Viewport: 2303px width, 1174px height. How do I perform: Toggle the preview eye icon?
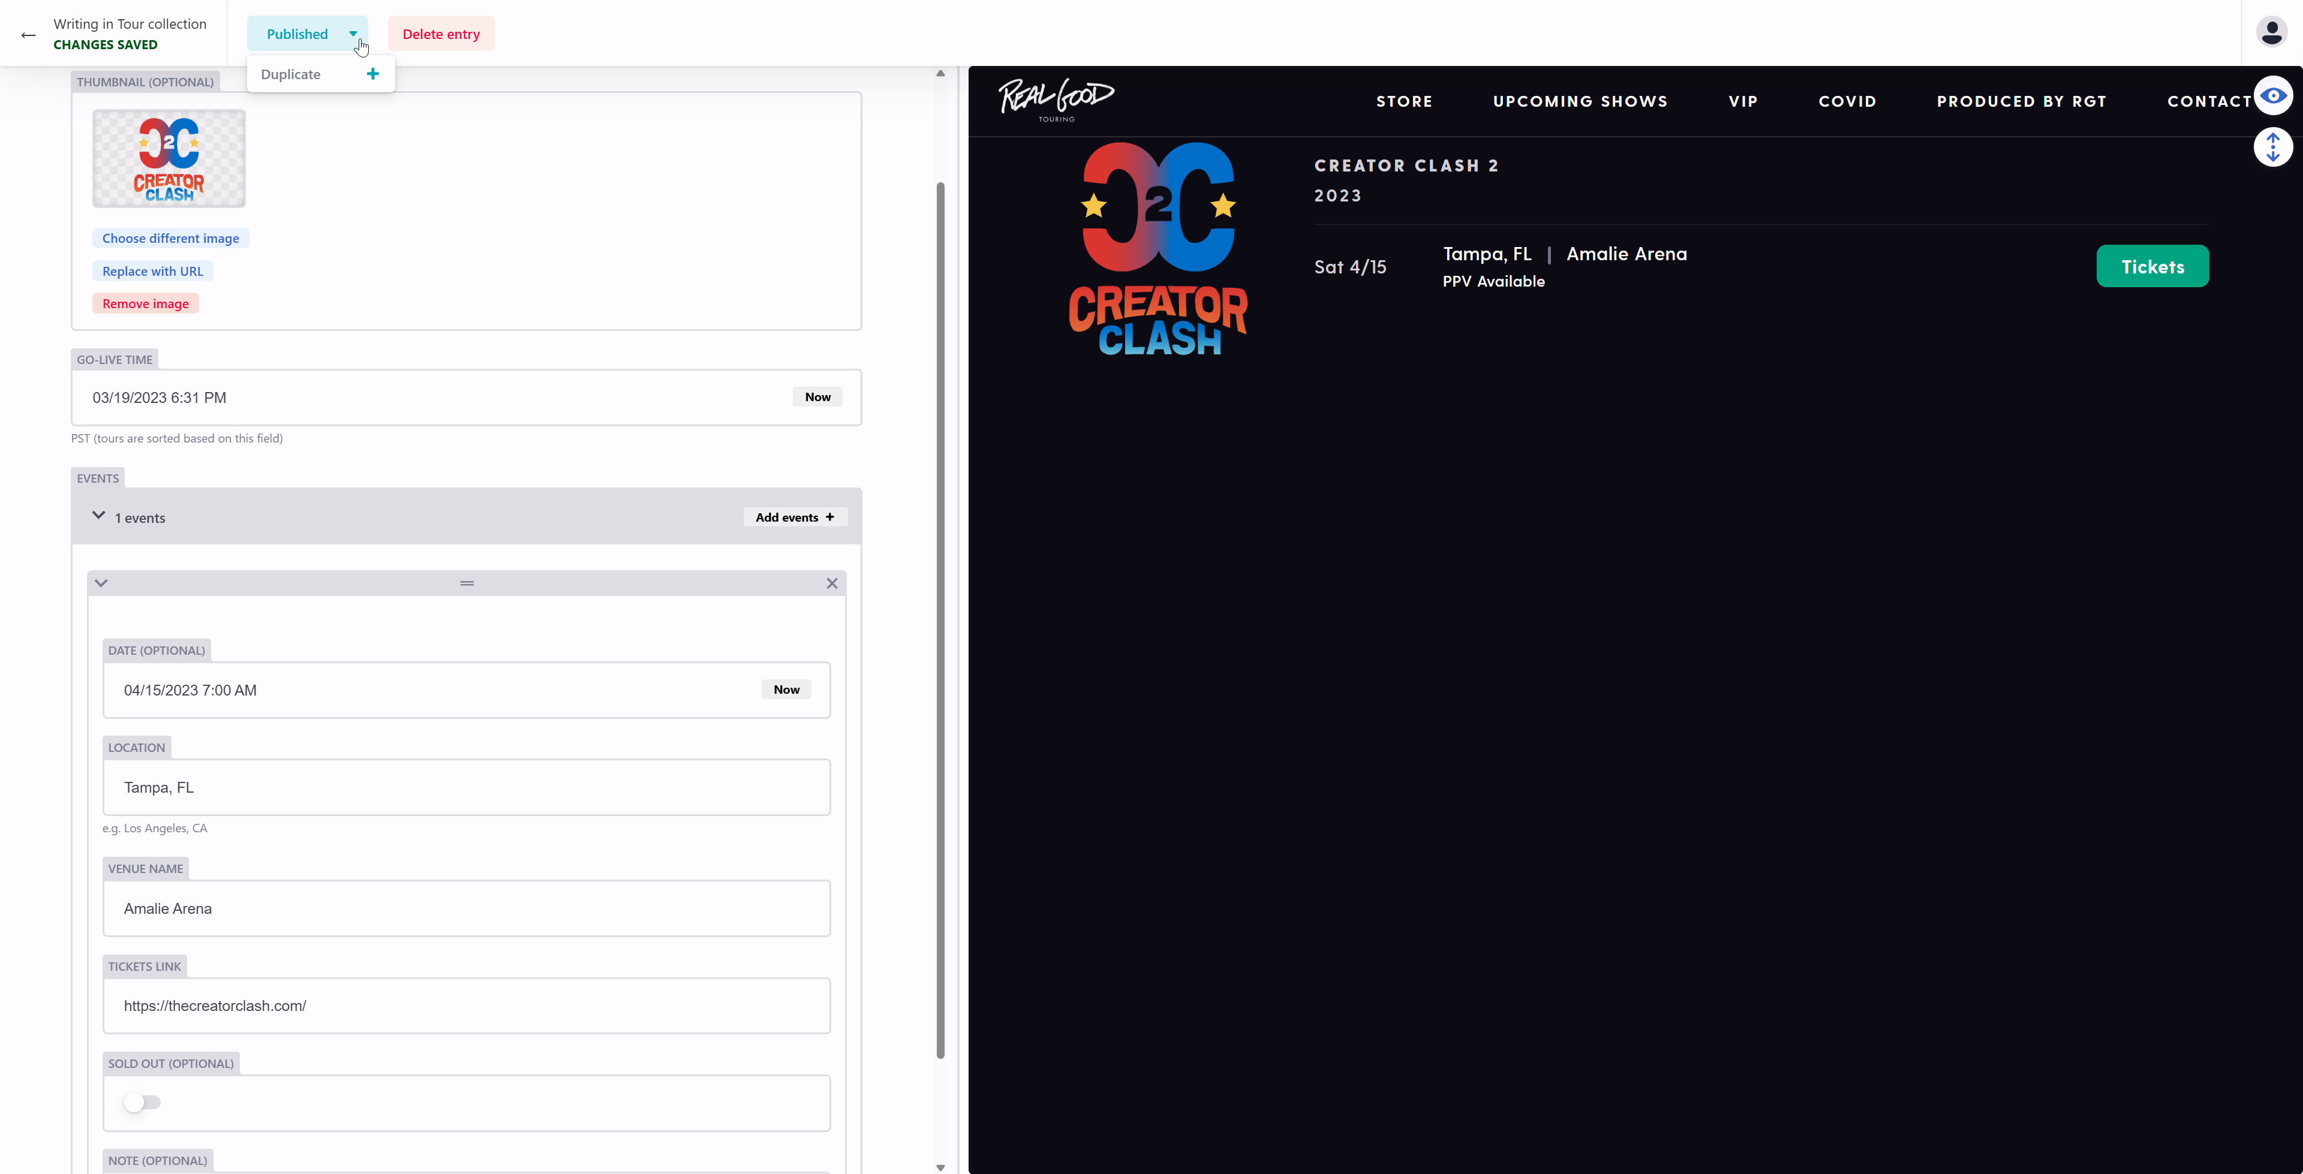pos(2274,96)
